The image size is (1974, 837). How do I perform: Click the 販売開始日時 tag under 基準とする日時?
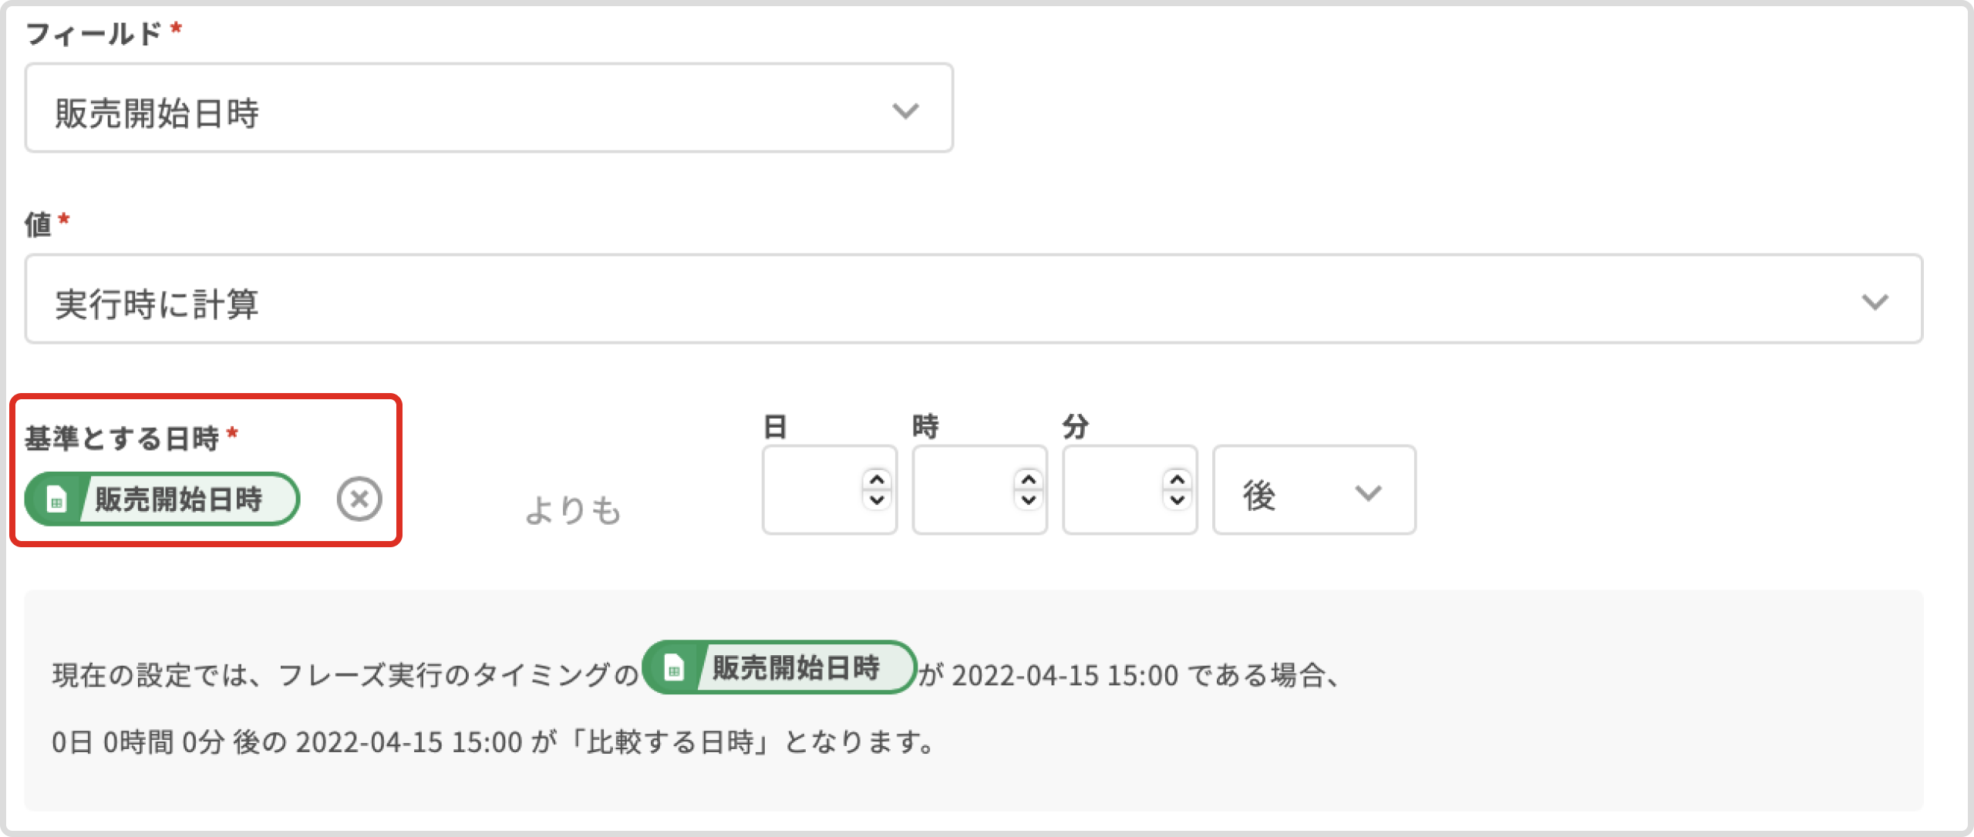[179, 499]
